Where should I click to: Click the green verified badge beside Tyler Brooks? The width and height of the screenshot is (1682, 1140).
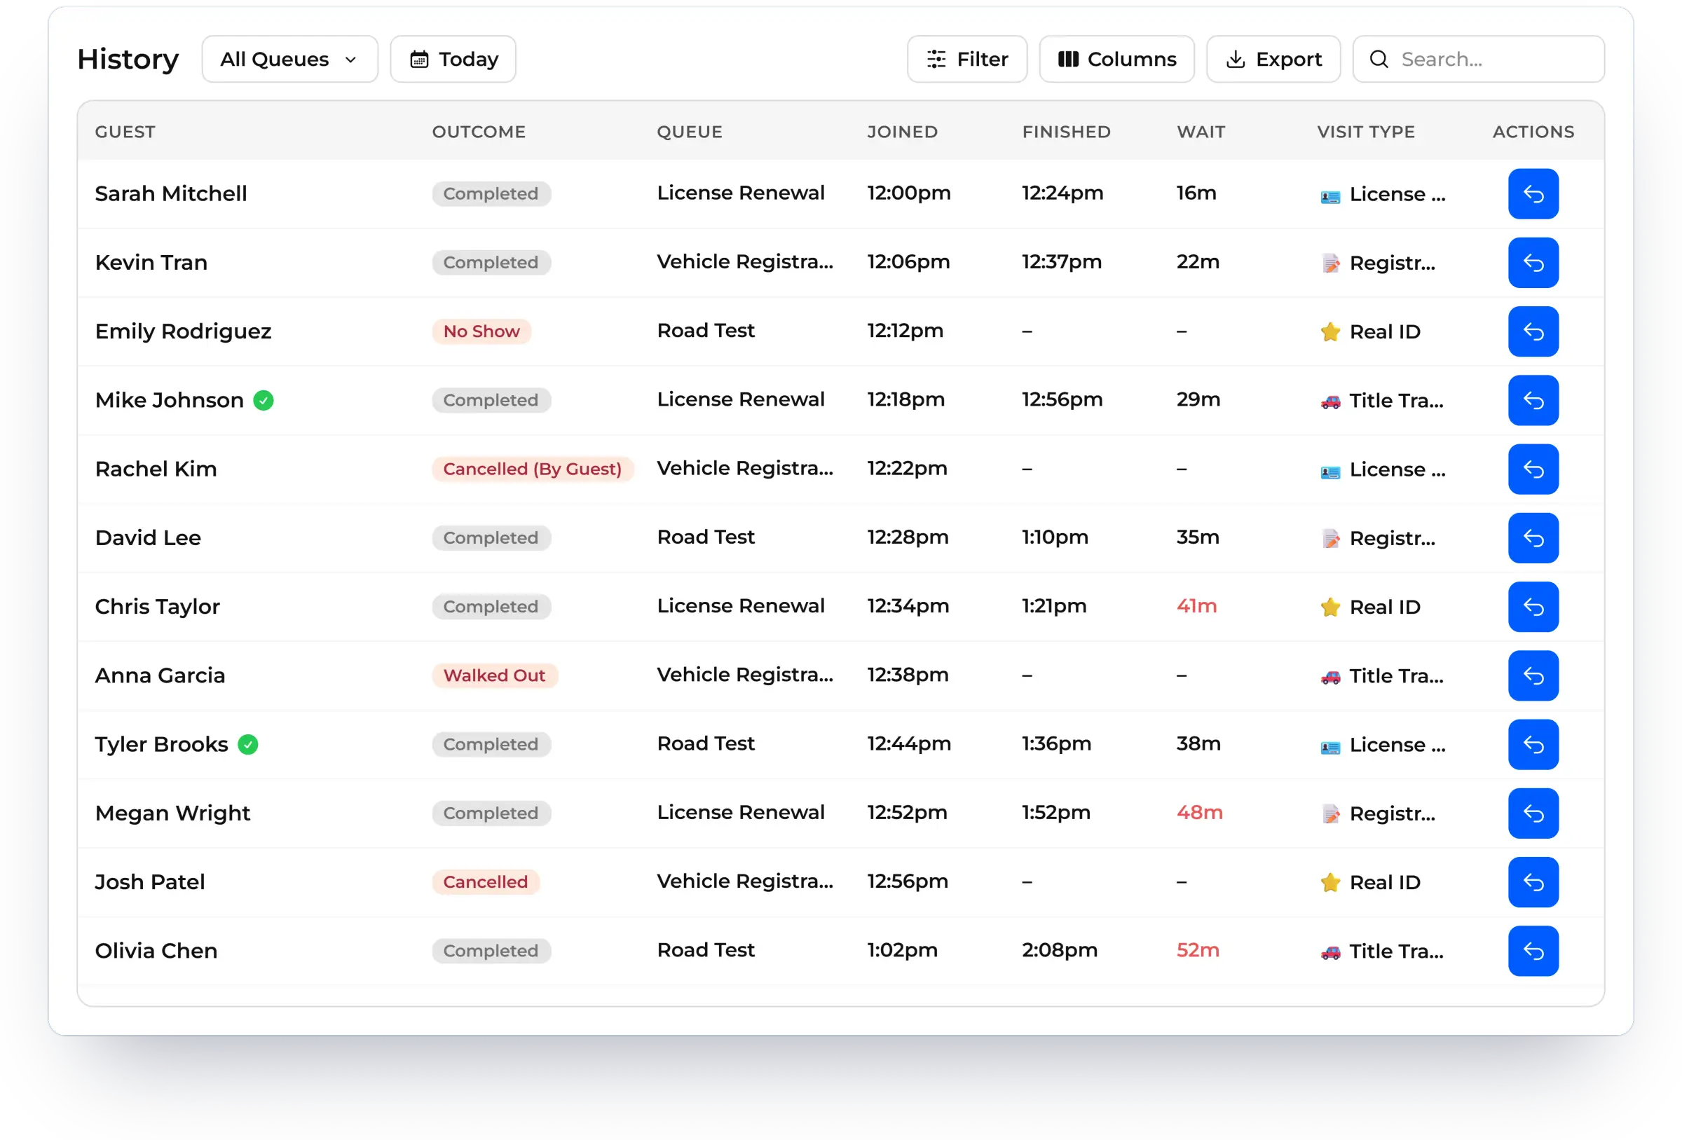click(x=248, y=744)
